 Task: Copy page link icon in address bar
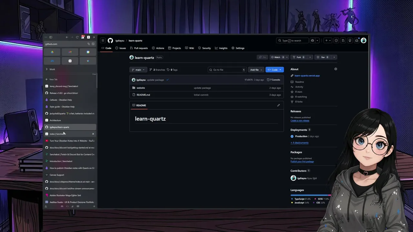point(88,44)
